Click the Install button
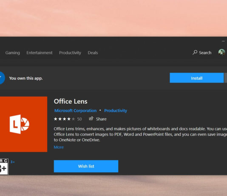227x196 pixels. click(x=196, y=78)
